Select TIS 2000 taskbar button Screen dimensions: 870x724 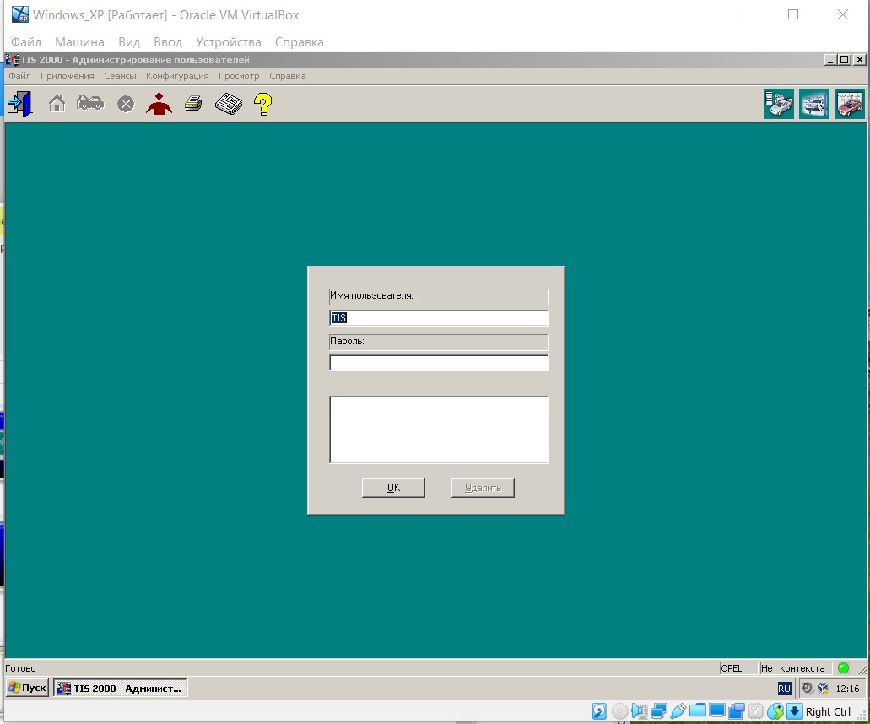click(x=121, y=688)
